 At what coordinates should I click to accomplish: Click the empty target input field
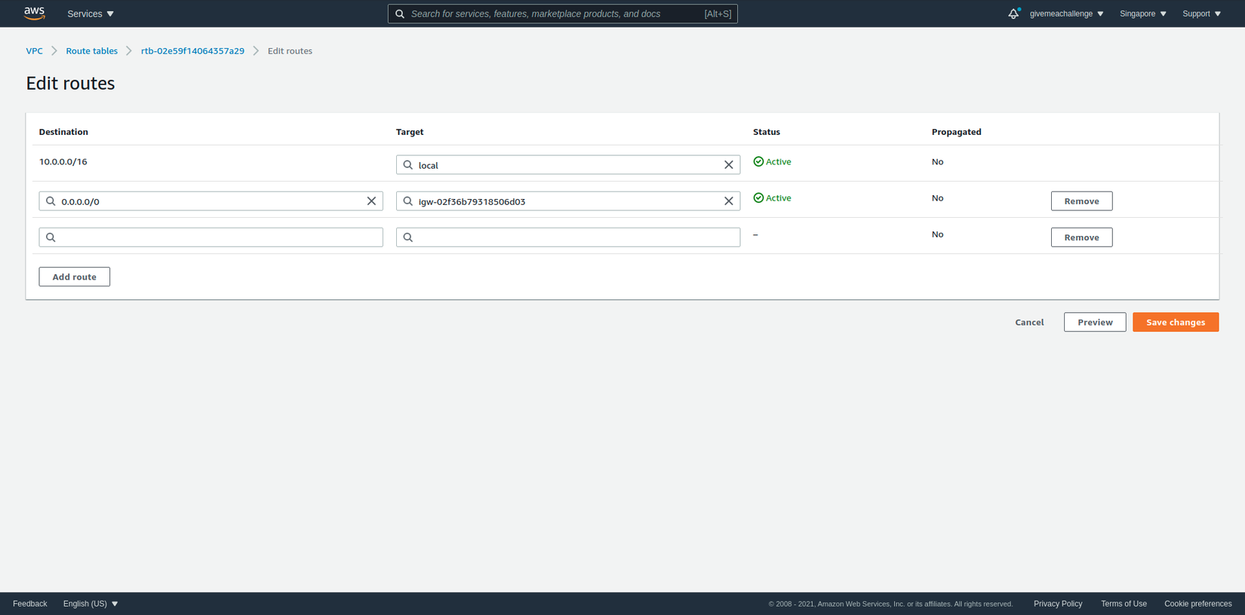point(568,237)
